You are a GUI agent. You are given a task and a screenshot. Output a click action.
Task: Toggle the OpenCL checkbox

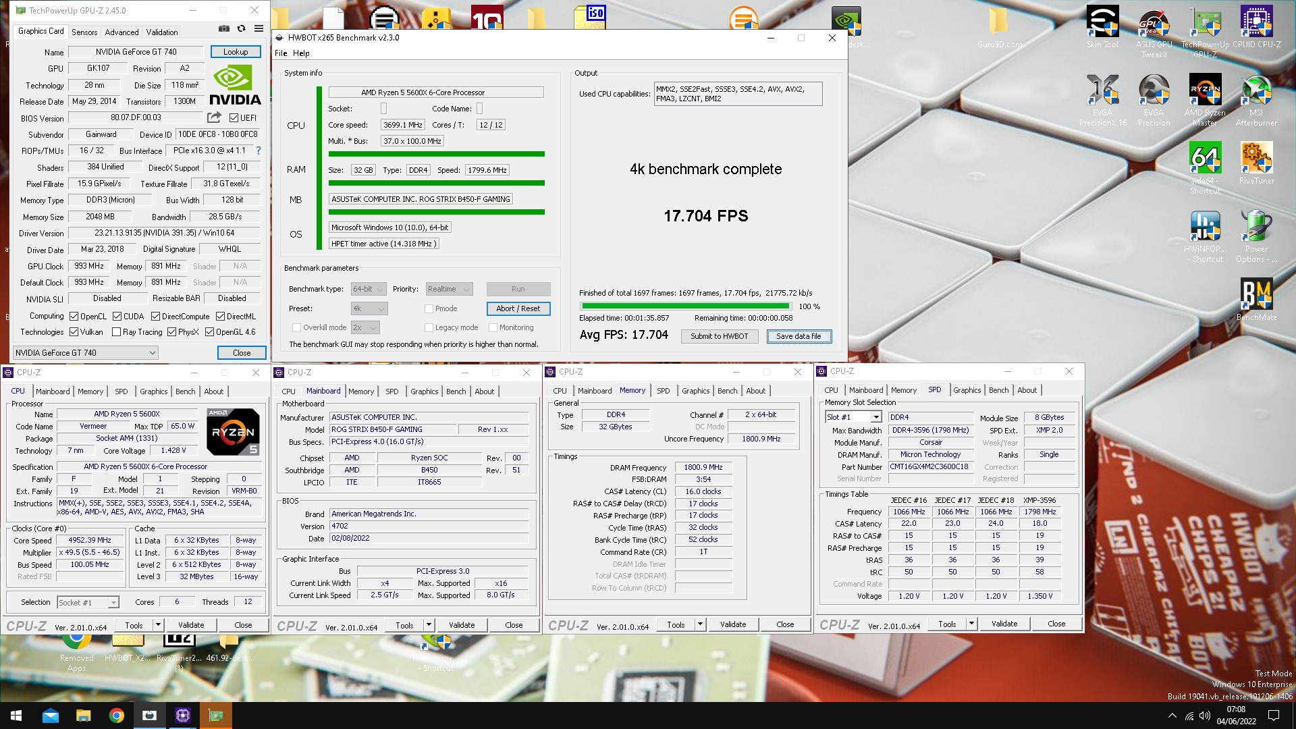pyautogui.click(x=74, y=317)
